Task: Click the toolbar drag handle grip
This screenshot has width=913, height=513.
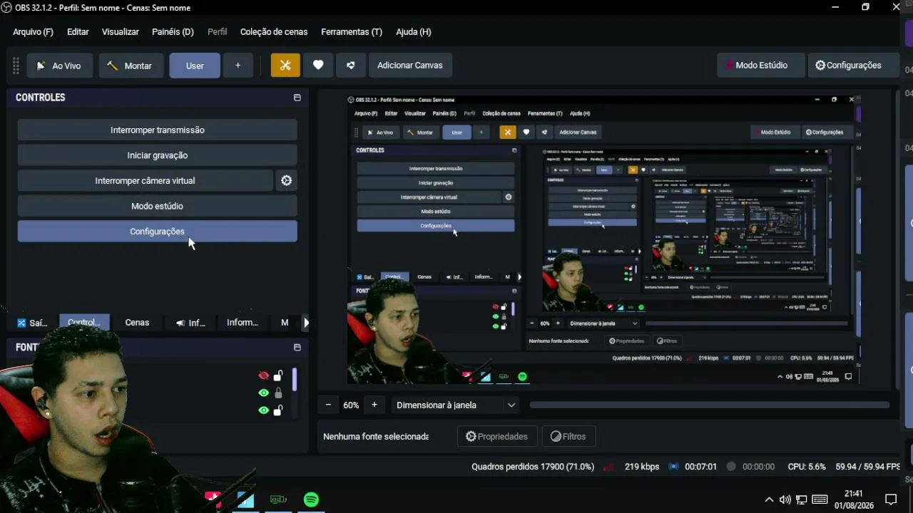Action: click(16, 66)
